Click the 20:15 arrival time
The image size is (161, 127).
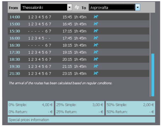(x=67, y=60)
